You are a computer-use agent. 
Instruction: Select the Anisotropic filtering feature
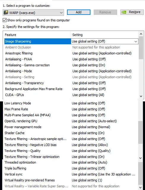pyautogui.click(x=19, y=53)
